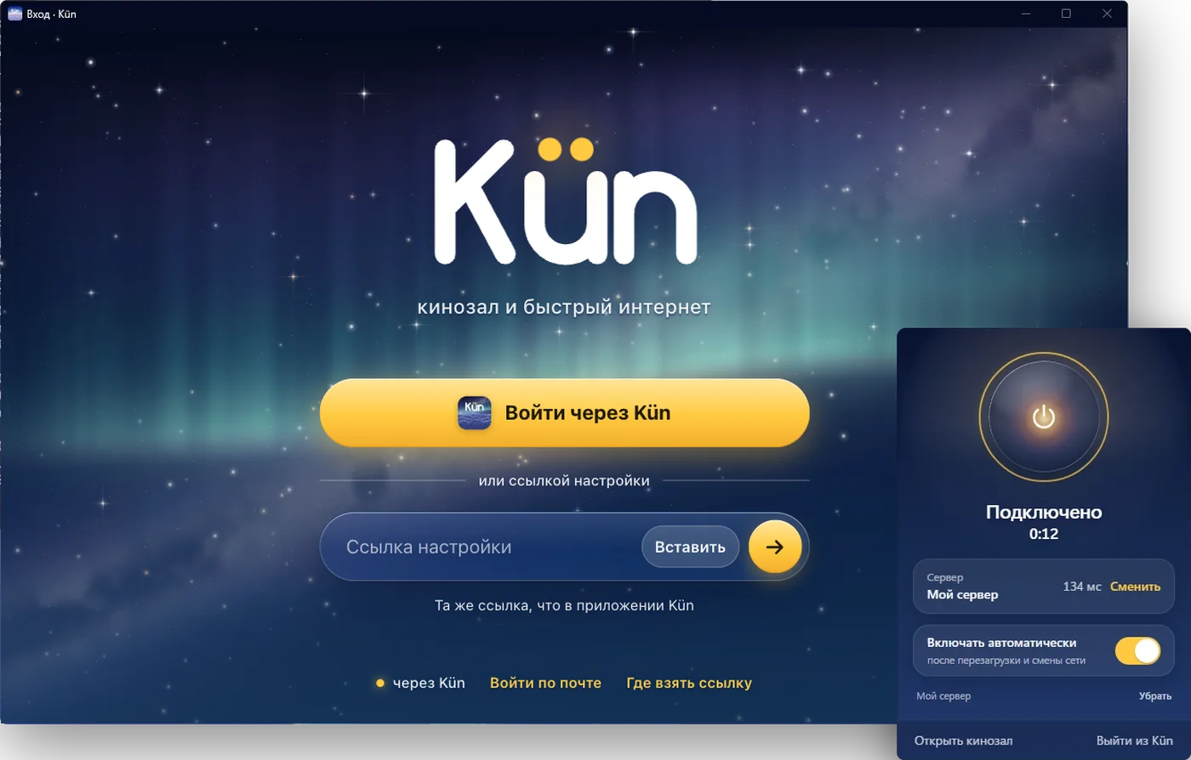The height and width of the screenshot is (760, 1191).
Task: Click 'Убрать' next to Мой сервер
Action: pyautogui.click(x=1155, y=696)
